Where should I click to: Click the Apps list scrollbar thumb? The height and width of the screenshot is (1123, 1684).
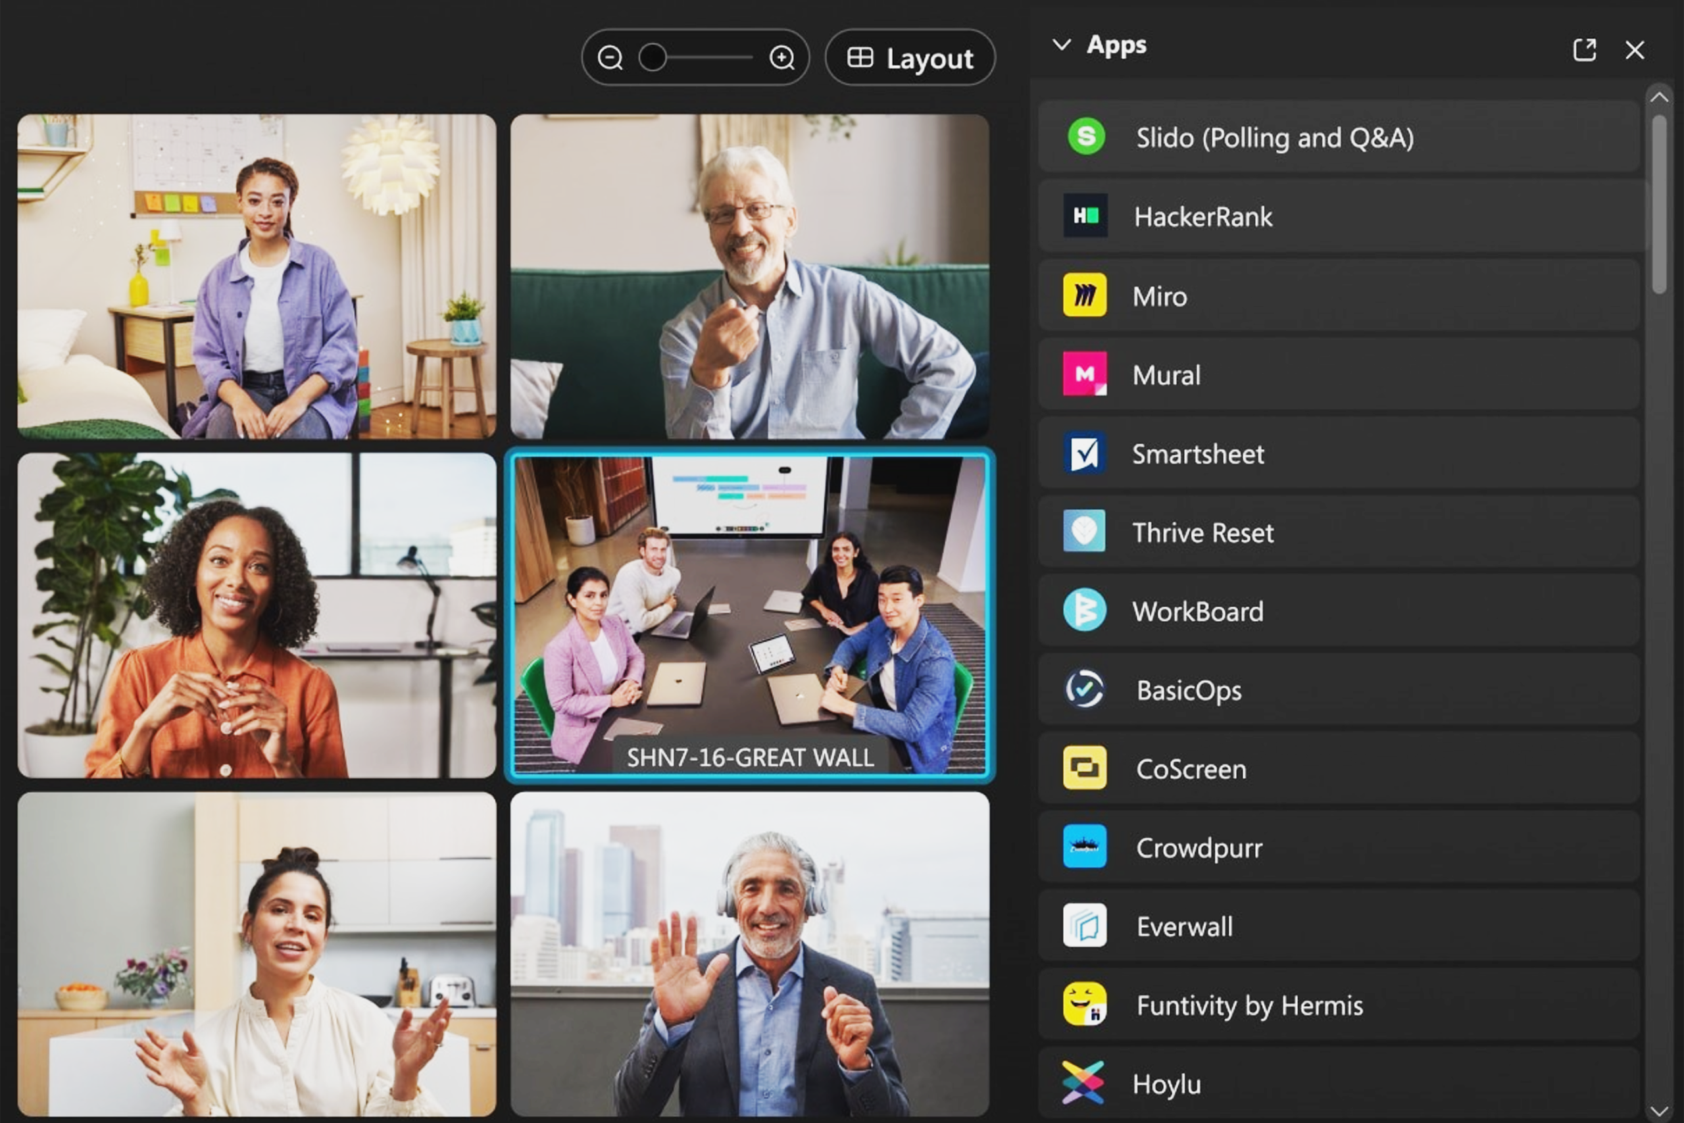[1659, 205]
